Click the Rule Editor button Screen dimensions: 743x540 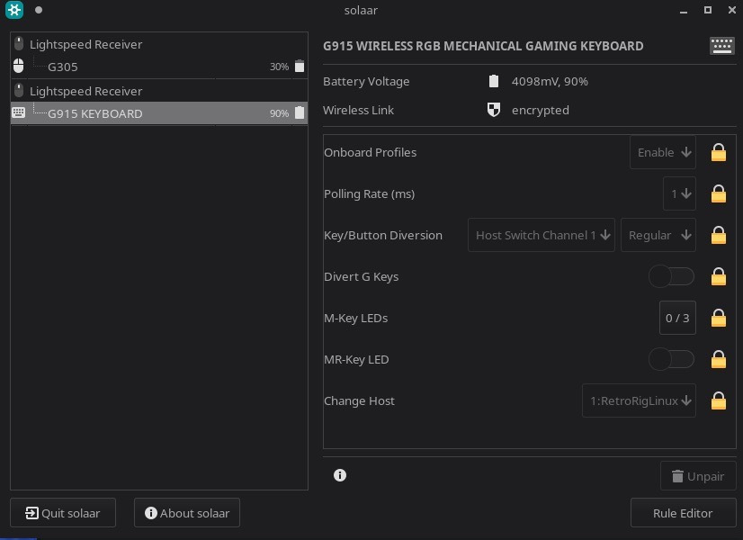point(683,513)
